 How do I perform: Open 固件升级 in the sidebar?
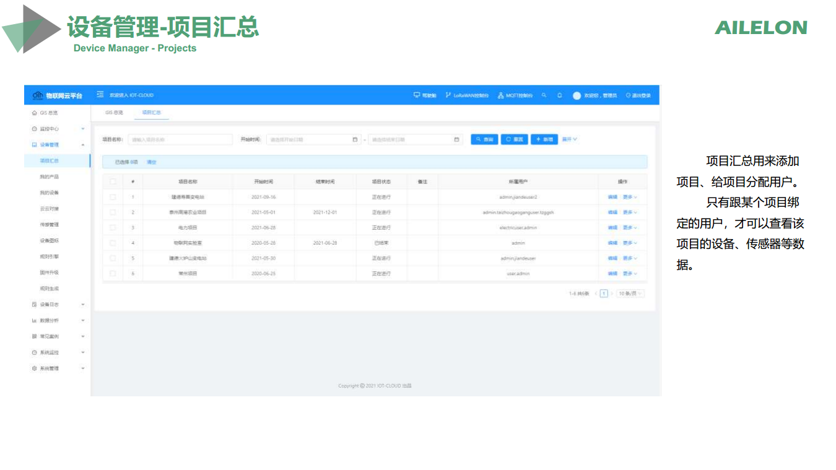pos(49,272)
